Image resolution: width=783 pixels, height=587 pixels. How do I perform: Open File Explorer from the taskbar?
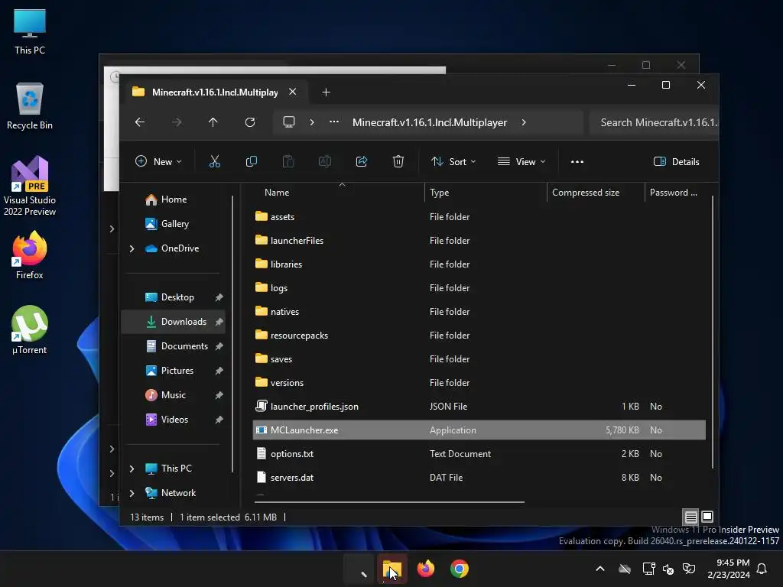(392, 569)
